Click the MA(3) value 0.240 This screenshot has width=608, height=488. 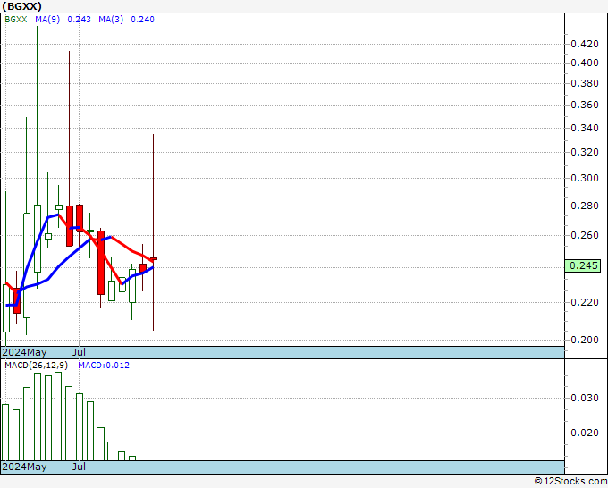click(142, 20)
